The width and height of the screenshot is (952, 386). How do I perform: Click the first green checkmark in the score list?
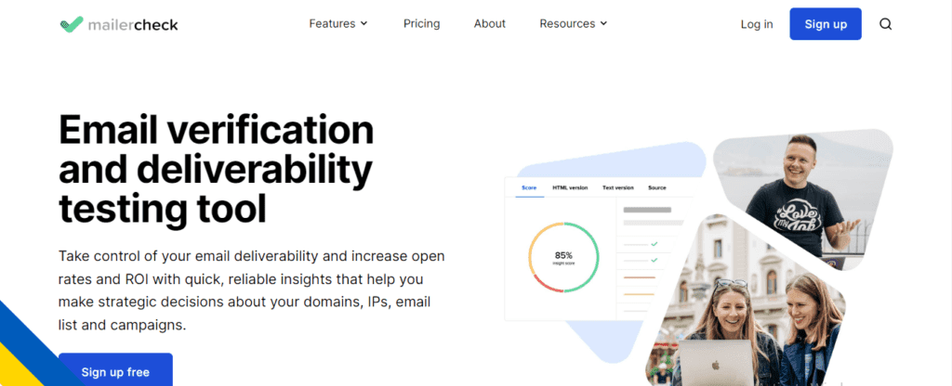pos(654,244)
